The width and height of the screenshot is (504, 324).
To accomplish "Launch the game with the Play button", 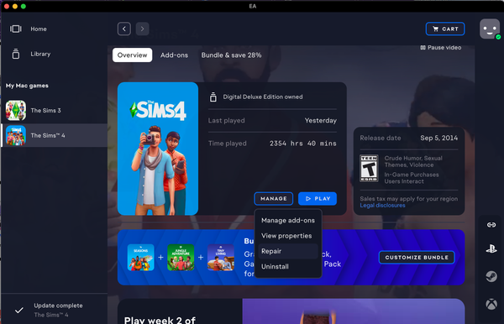I will (x=318, y=198).
